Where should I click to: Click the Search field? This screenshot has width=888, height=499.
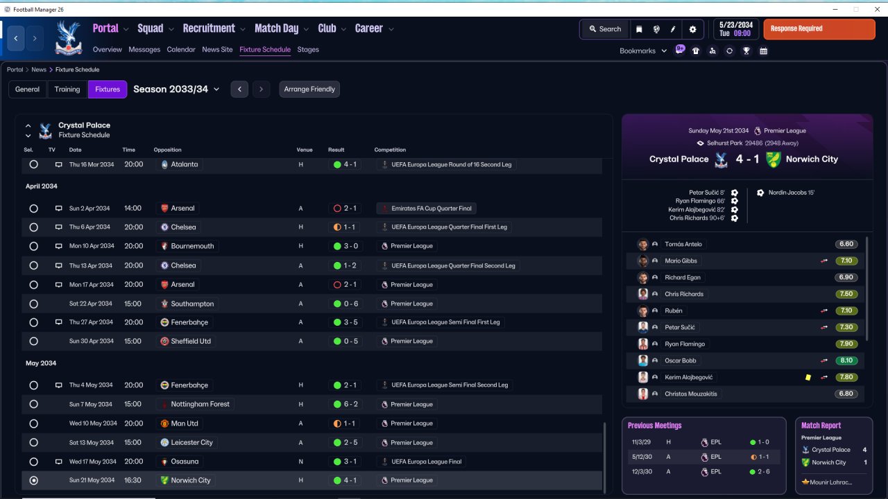[x=605, y=29]
